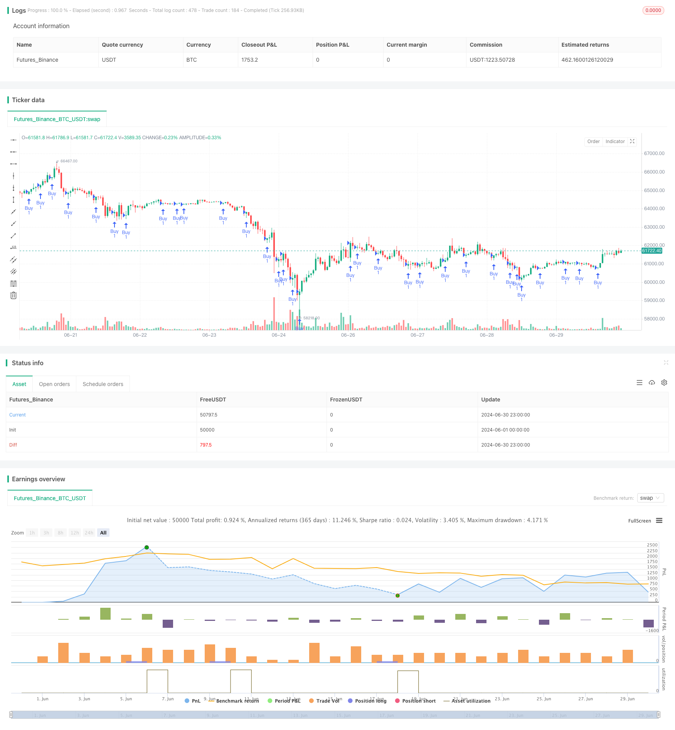Image resolution: width=675 pixels, height=730 pixels.
Task: Select the diagonal segment drawing tool
Action: click(13, 236)
